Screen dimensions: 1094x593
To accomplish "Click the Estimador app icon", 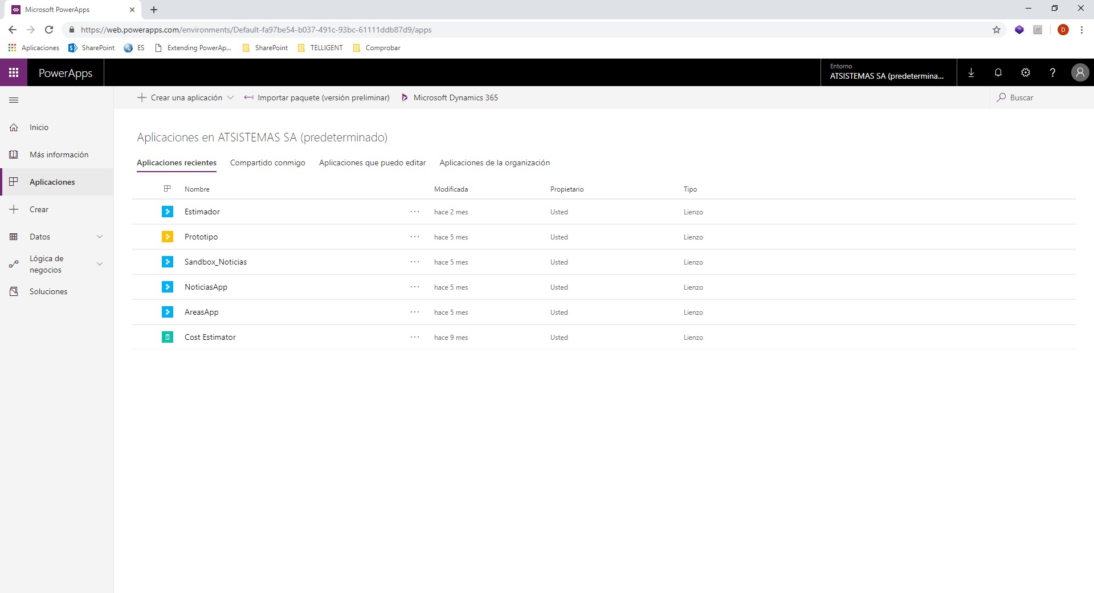I will (x=168, y=212).
